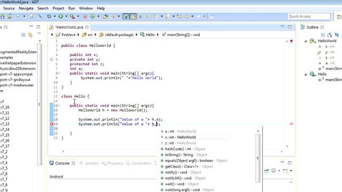The width and height of the screenshot is (342, 192).
Task: Click the Open Type folder icon
Action: coord(106,17)
